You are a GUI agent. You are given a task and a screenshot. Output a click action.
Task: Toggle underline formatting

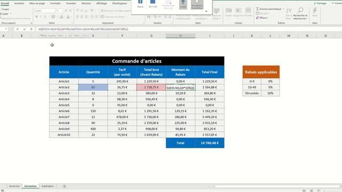point(45,17)
